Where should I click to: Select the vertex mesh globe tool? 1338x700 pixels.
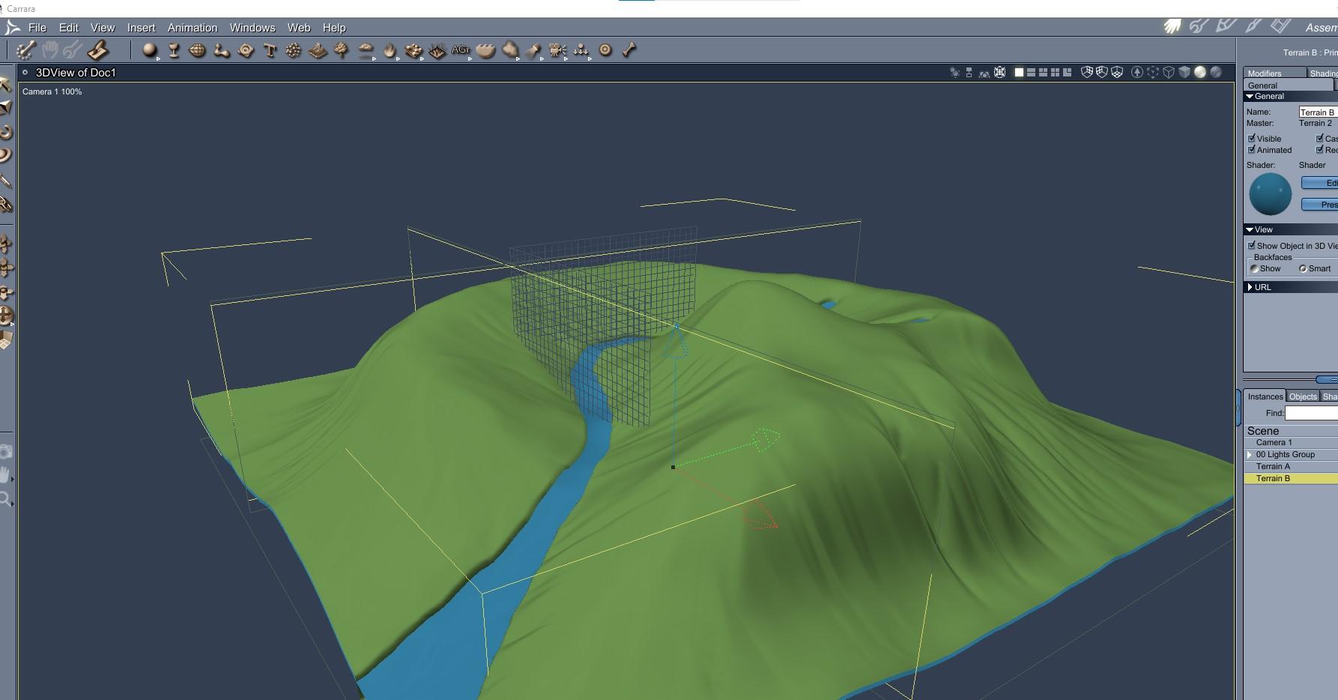pos(197,50)
